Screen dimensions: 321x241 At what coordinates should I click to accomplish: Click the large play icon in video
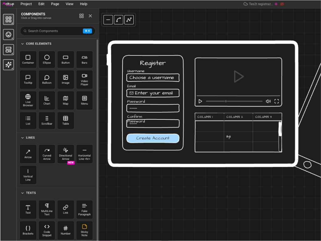point(239,77)
